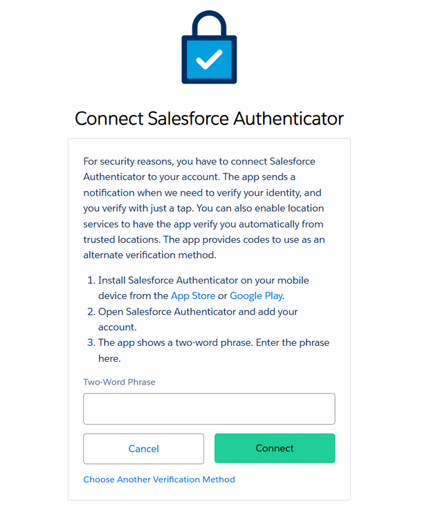429x516 pixels.
Task: Focus the Two-Word Phrase input field
Action: [209, 409]
